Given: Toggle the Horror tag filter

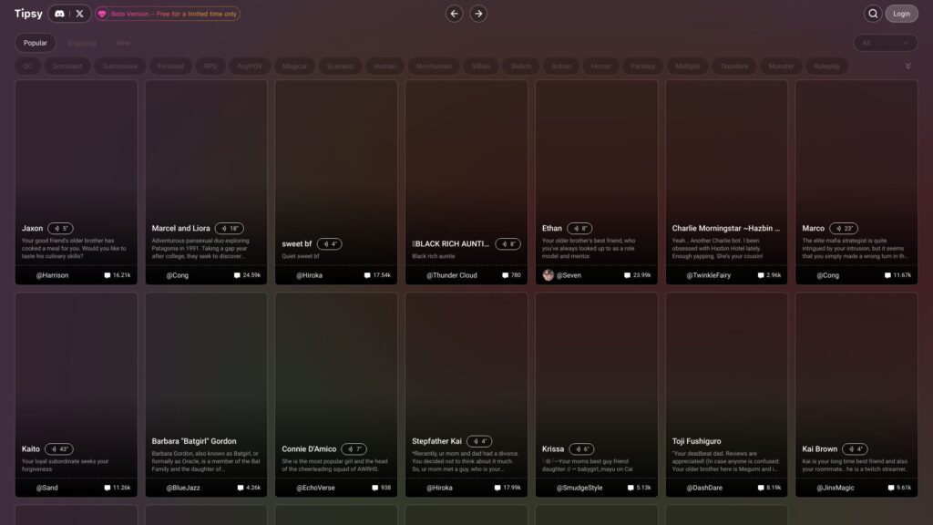Looking at the screenshot, I should tap(601, 66).
